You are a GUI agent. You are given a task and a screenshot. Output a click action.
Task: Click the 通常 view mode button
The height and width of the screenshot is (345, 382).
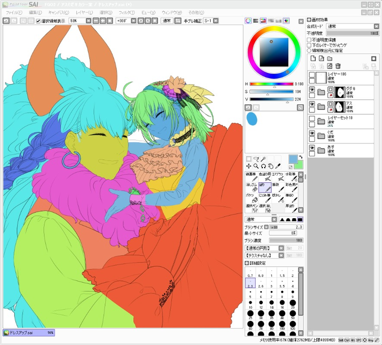pos(167,21)
